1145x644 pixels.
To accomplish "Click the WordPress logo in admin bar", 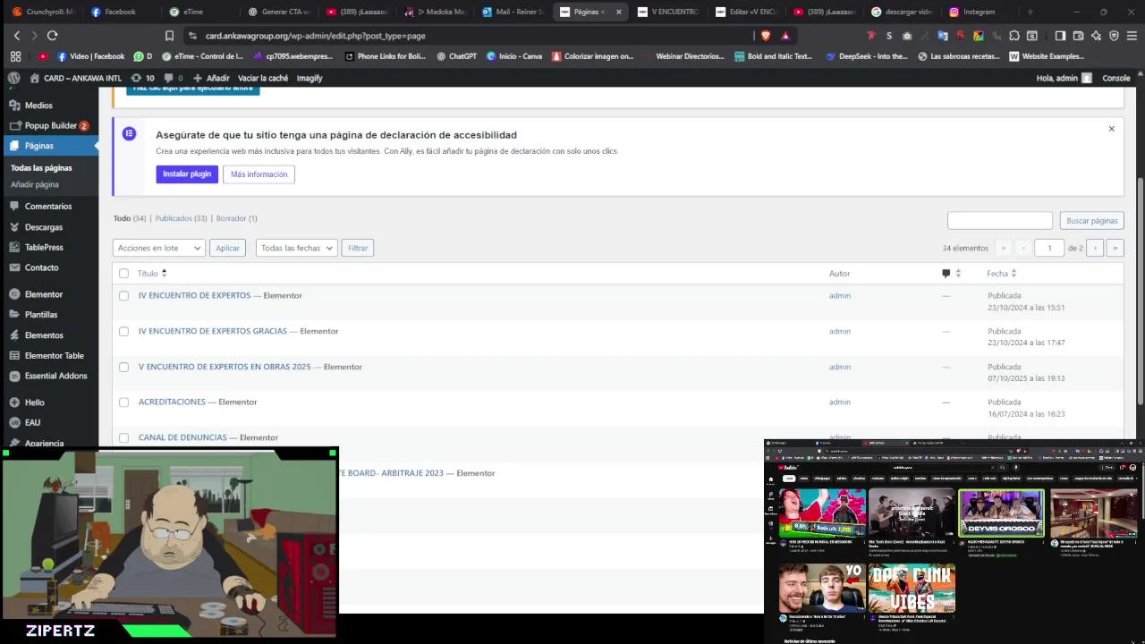I will (14, 78).
